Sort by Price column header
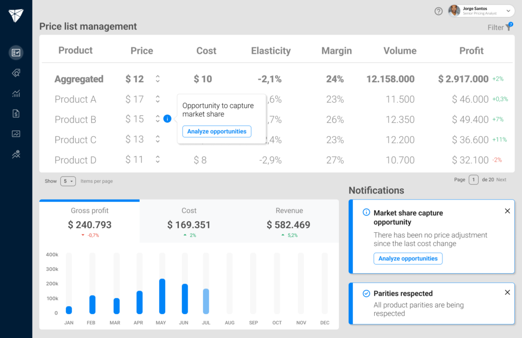The image size is (522, 338). tap(142, 51)
